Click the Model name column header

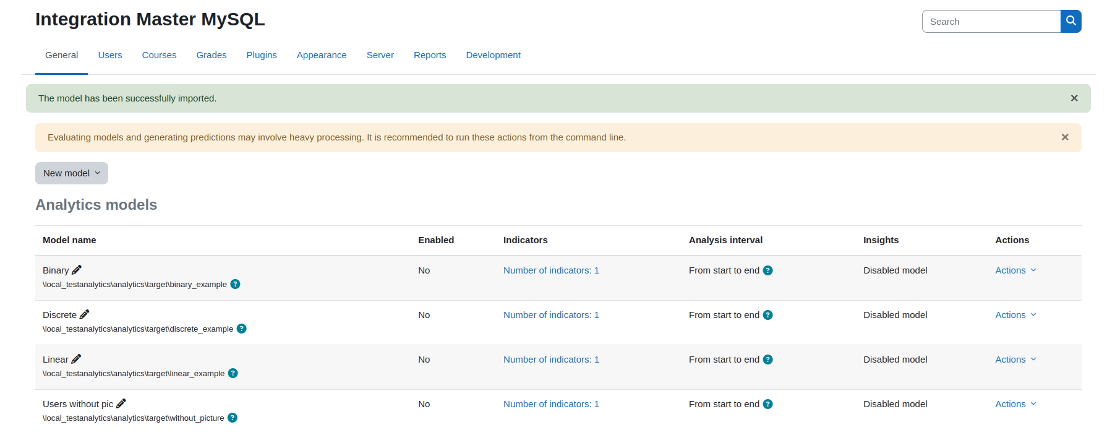click(69, 240)
